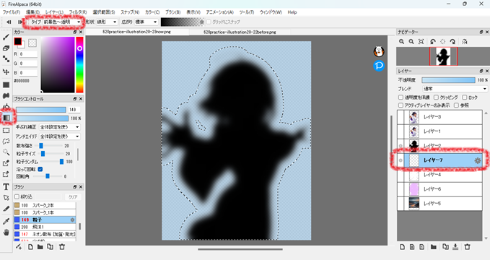Select the Eraser tool

pyautogui.click(x=6, y=48)
